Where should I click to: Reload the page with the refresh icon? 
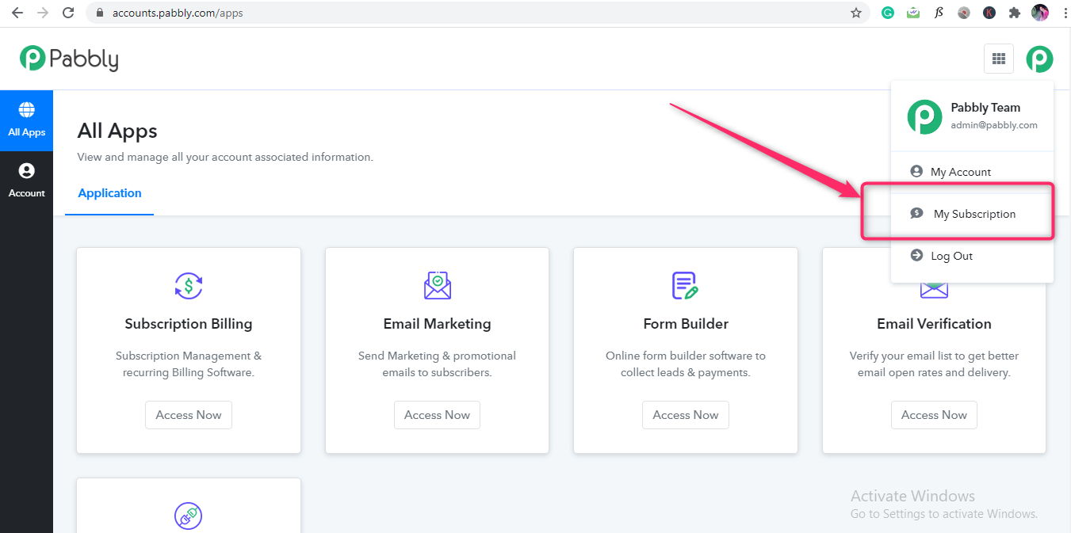coord(69,13)
